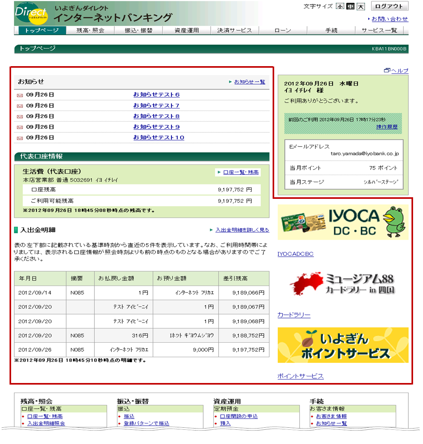Click the 2012/09/26 date cell
Image resolution: width=423 pixels, height=444 pixels.
click(x=40, y=350)
